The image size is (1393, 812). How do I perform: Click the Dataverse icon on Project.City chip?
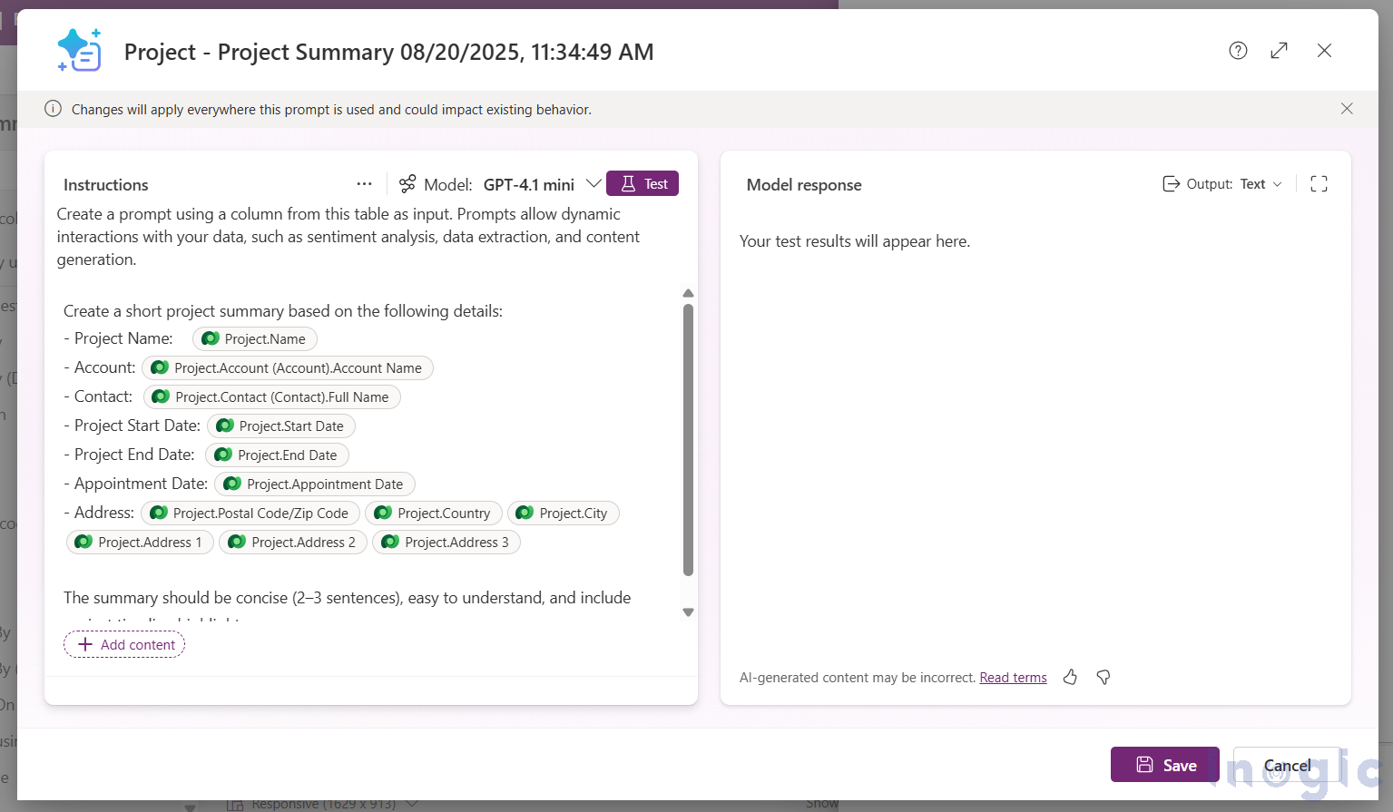[x=525, y=513]
